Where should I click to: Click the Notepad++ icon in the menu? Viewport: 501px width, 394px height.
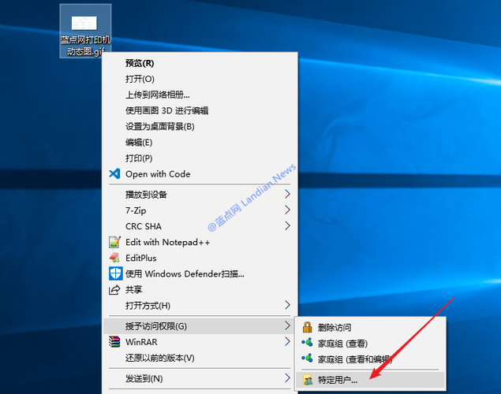(114, 242)
